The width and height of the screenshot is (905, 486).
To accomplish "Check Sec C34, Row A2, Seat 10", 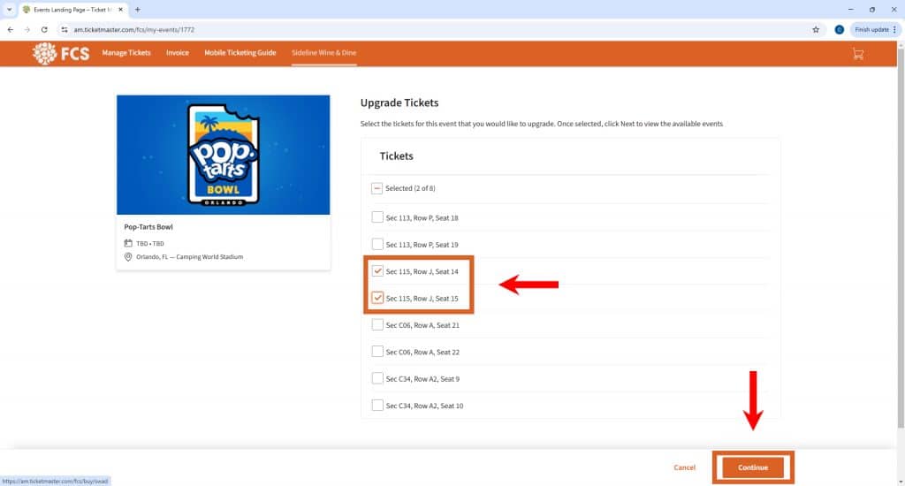I will tap(376, 406).
